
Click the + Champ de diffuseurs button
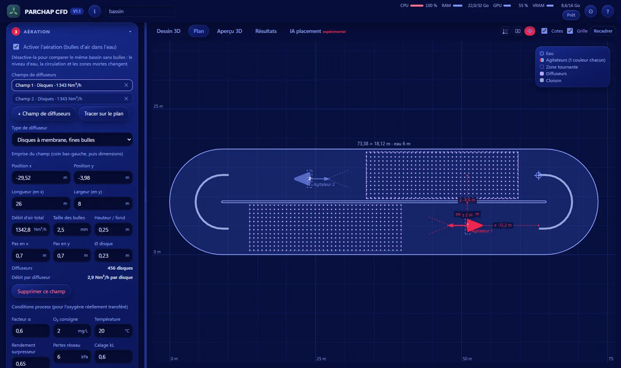coord(44,113)
